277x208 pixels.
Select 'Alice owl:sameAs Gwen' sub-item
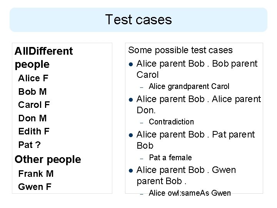[189, 193]
